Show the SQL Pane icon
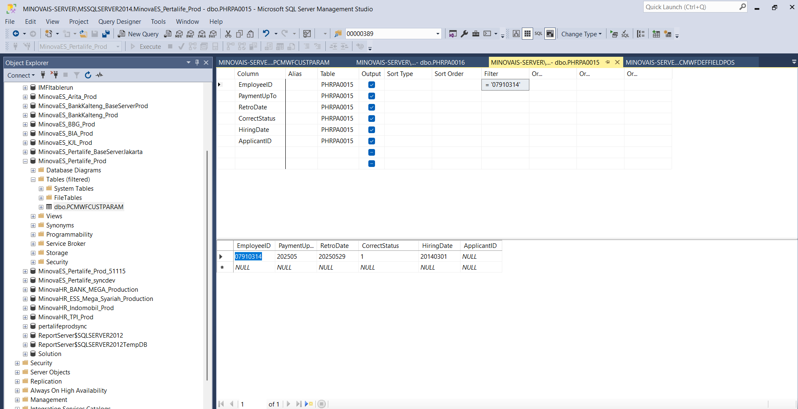 click(539, 34)
